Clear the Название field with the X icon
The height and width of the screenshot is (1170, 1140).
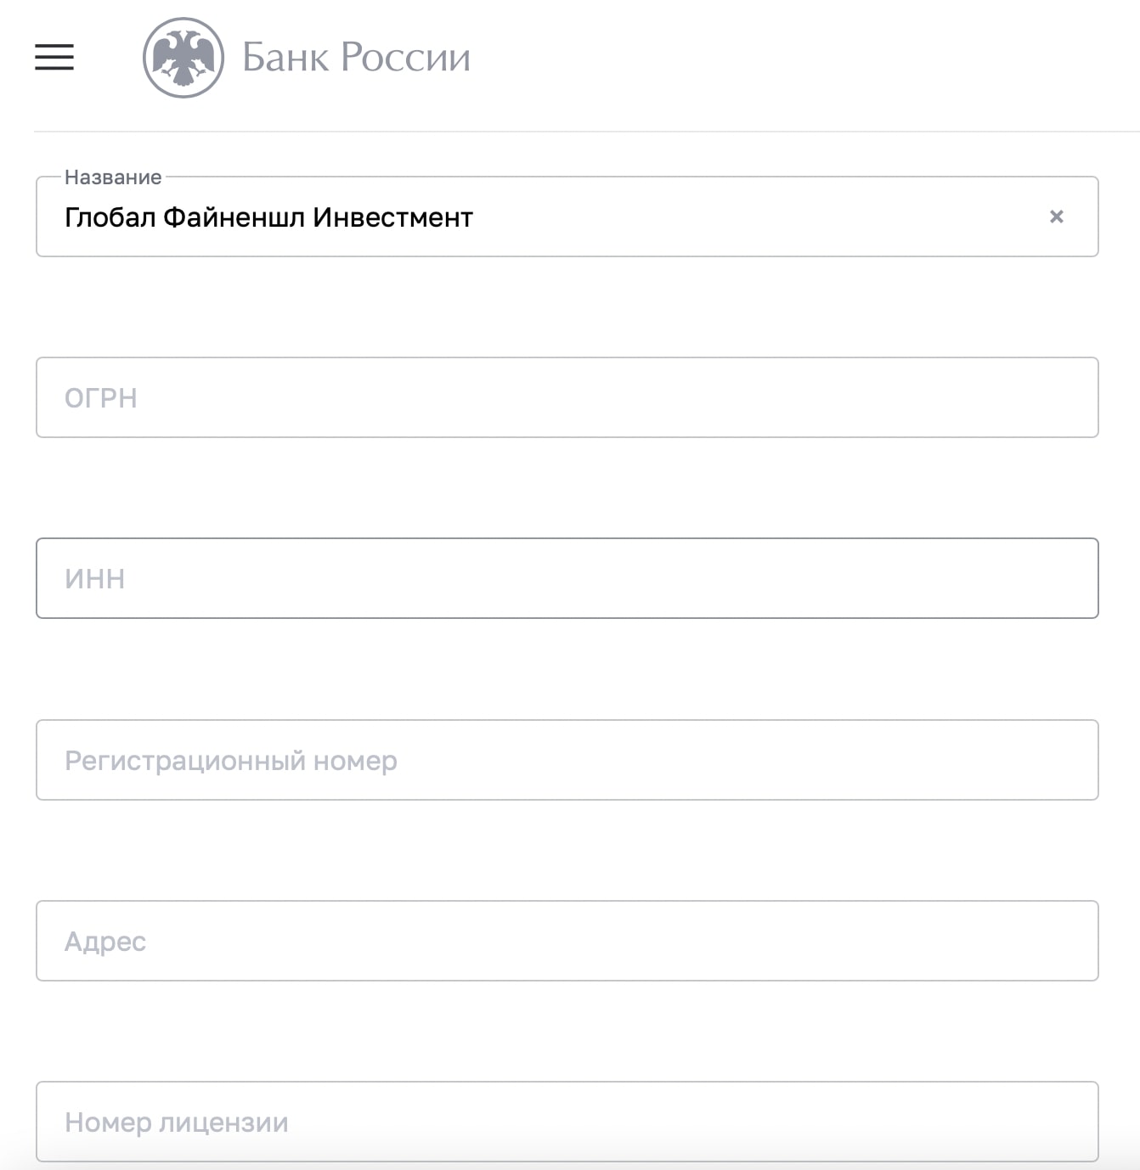coord(1057,217)
